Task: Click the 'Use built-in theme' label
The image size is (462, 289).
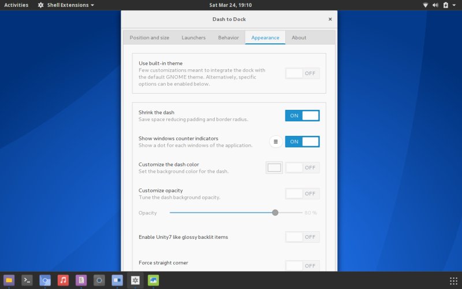Action: [x=161, y=63]
